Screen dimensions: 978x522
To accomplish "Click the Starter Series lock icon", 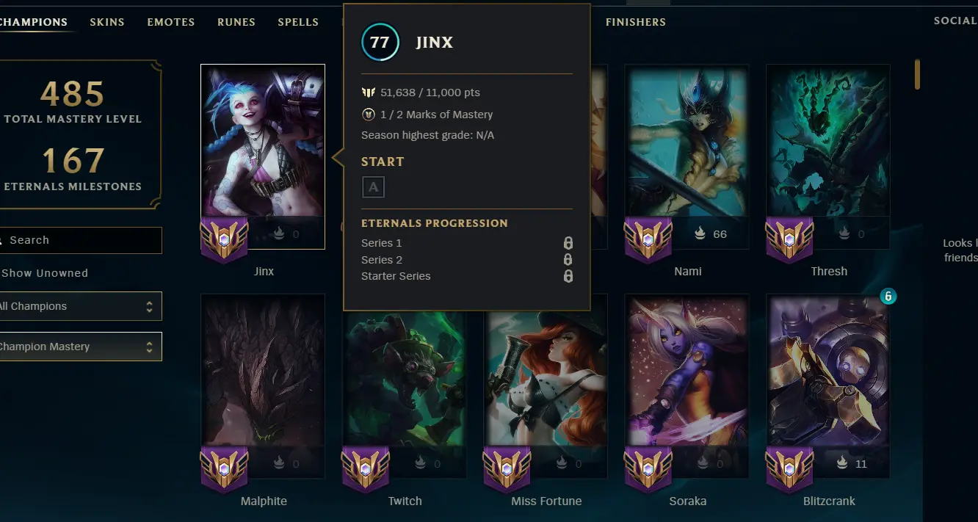I will (568, 276).
